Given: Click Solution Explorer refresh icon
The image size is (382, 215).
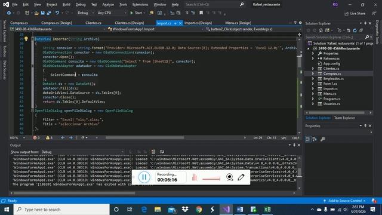Looking at the screenshot, I should pyautogui.click(x=355, y=30).
